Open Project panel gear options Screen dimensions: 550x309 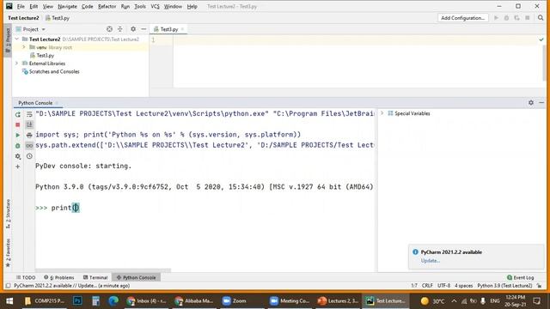133,29
